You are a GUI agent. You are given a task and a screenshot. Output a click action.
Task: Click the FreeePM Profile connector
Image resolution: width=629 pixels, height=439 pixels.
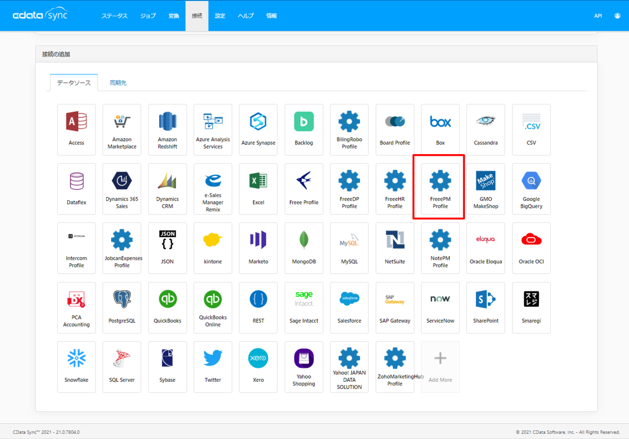point(440,189)
